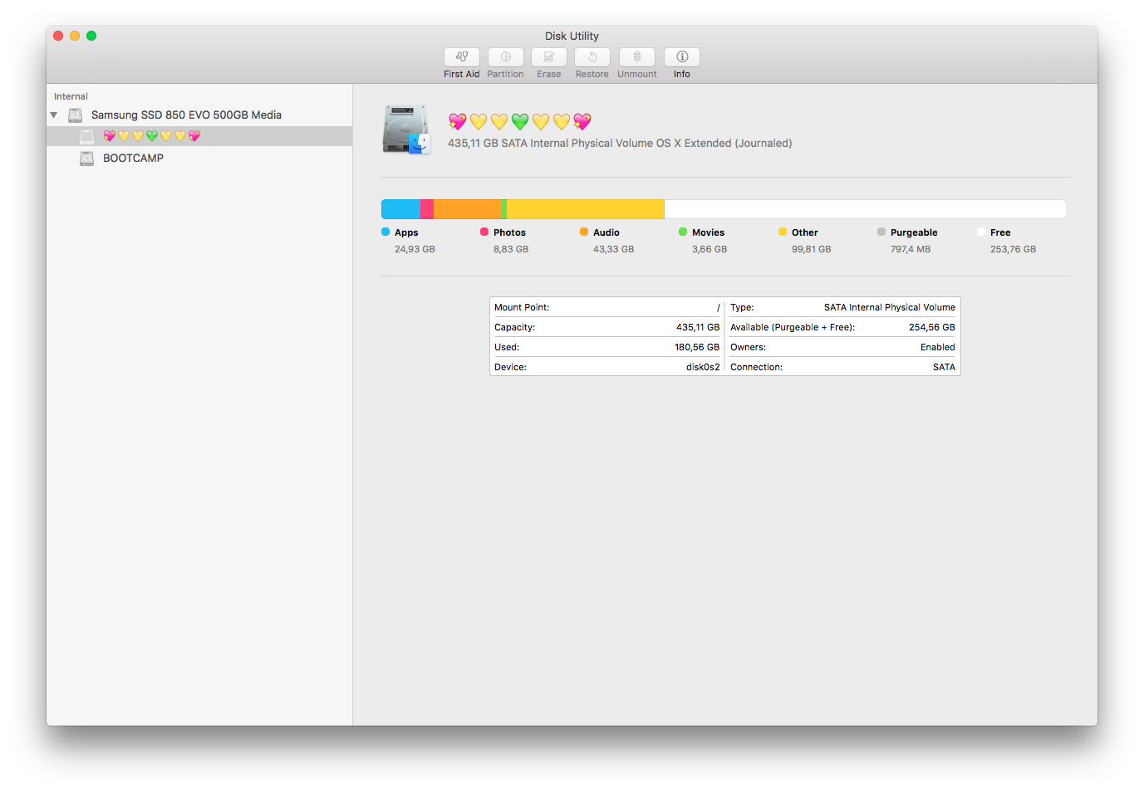Click the BOOTCAMP drive icon in sidebar
1144x792 pixels.
click(86, 158)
